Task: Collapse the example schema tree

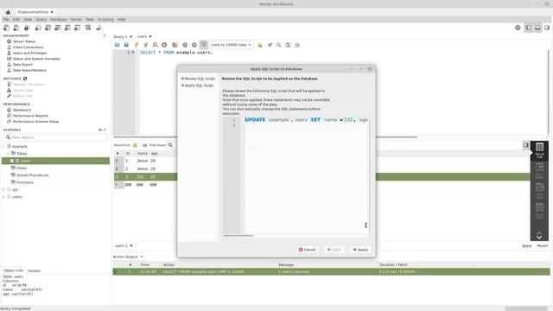Action: pos(3,146)
